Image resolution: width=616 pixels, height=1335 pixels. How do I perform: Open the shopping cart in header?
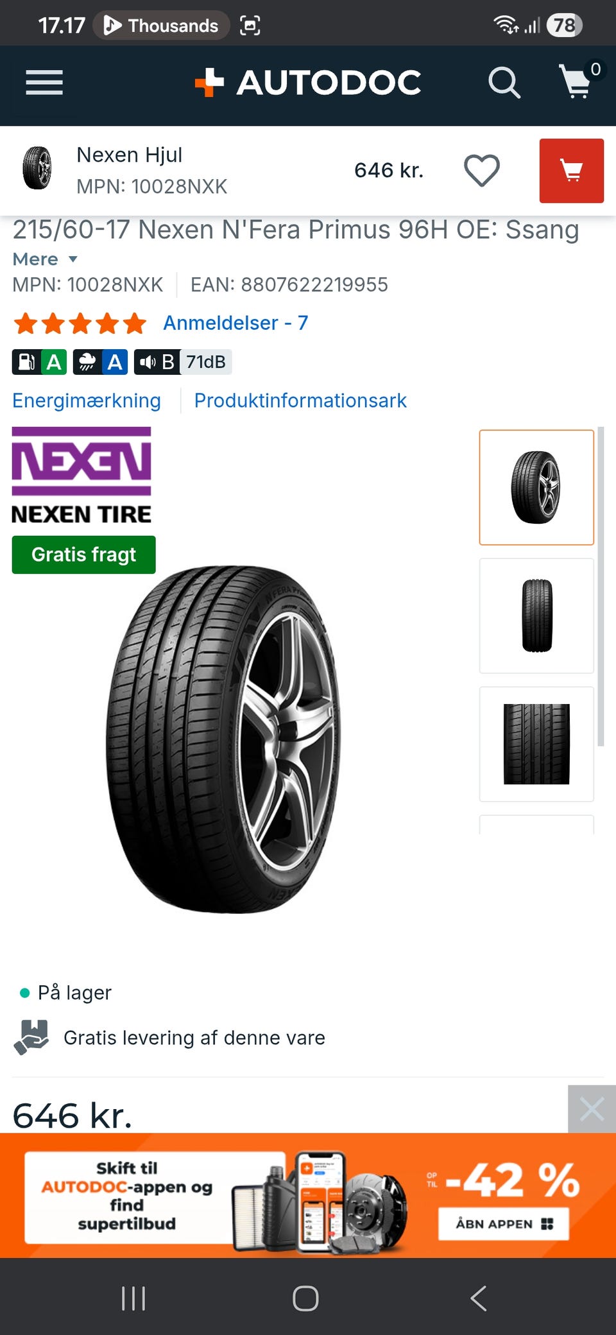click(577, 81)
